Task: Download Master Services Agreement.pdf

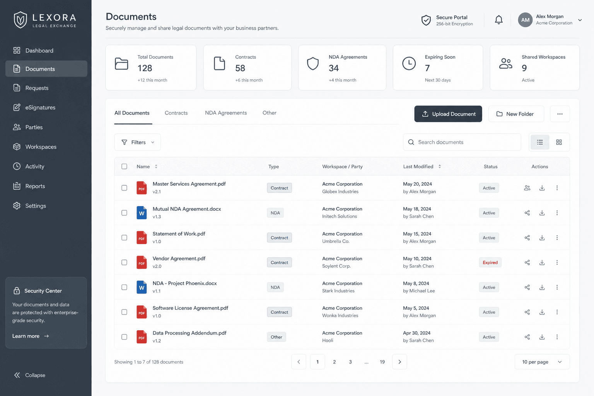Action: [542, 188]
